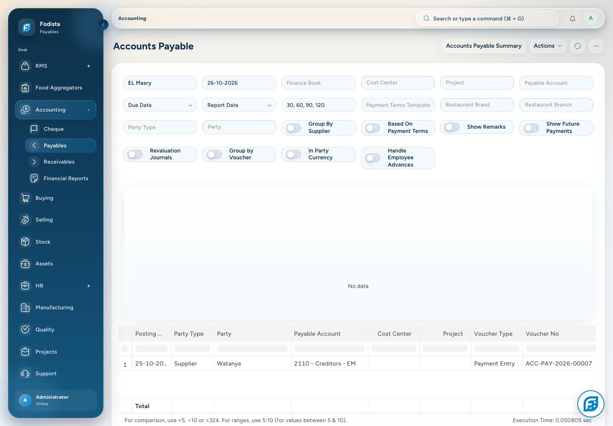The image size is (613, 426).
Task: Click the Cheque flag icon
Action: point(34,129)
